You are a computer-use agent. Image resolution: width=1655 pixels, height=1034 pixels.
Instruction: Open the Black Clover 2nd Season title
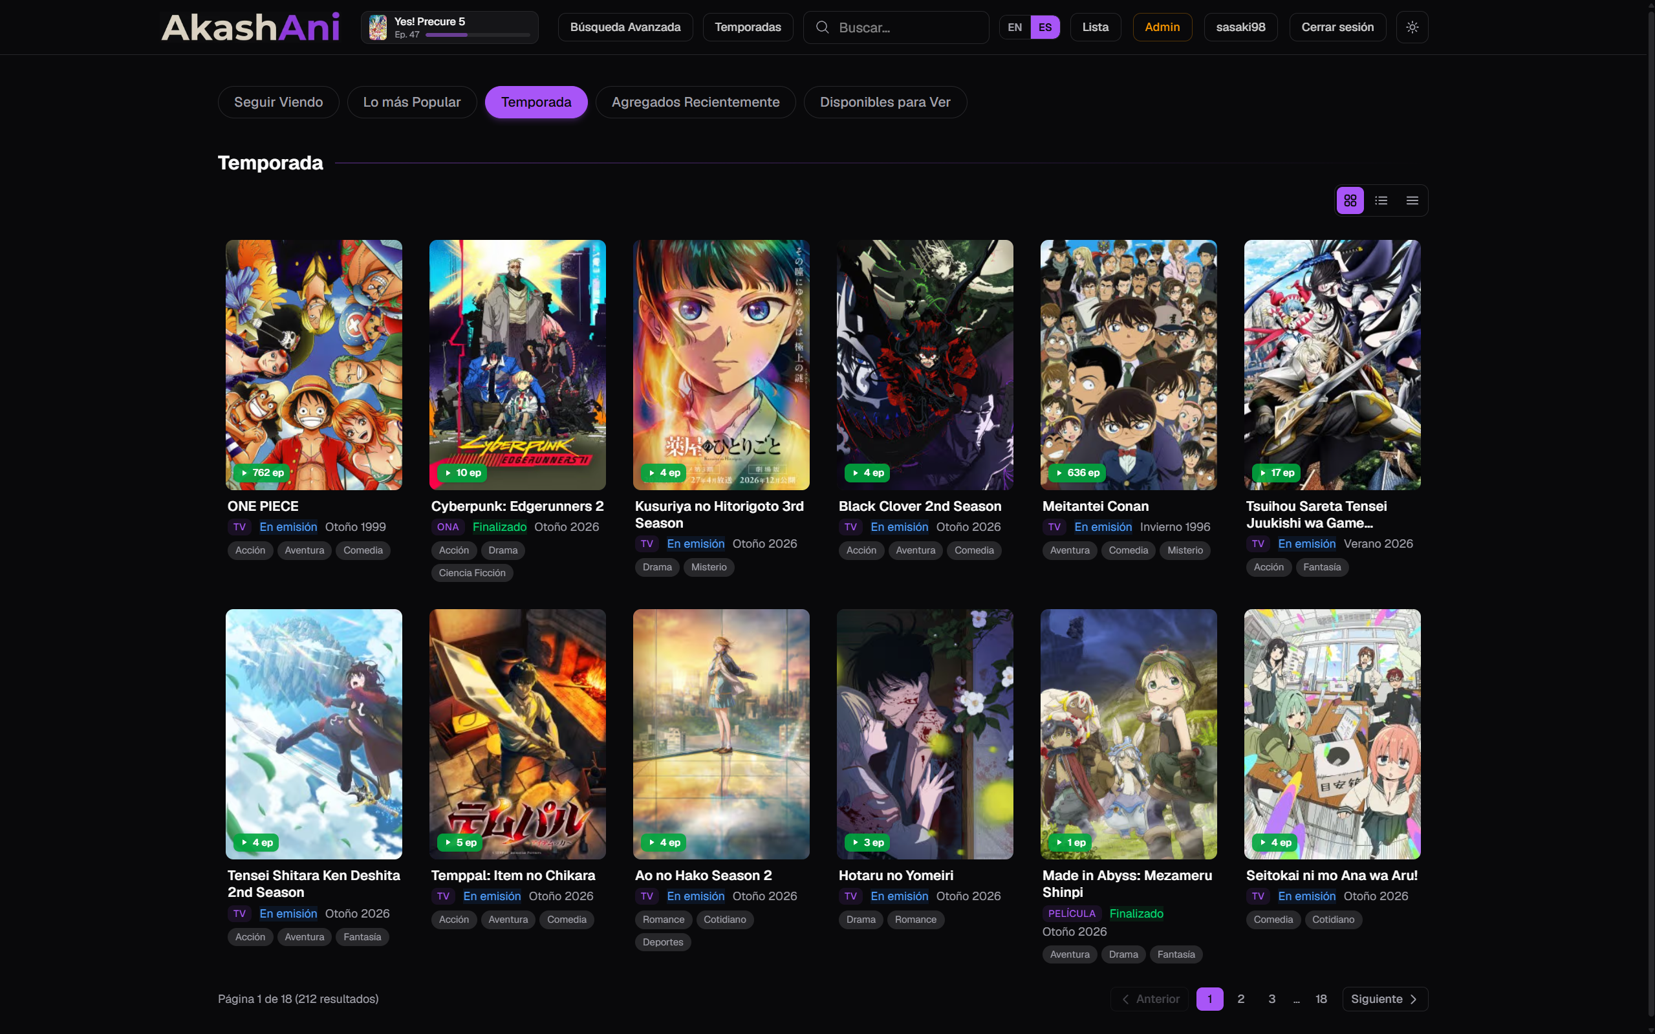pyautogui.click(x=920, y=506)
